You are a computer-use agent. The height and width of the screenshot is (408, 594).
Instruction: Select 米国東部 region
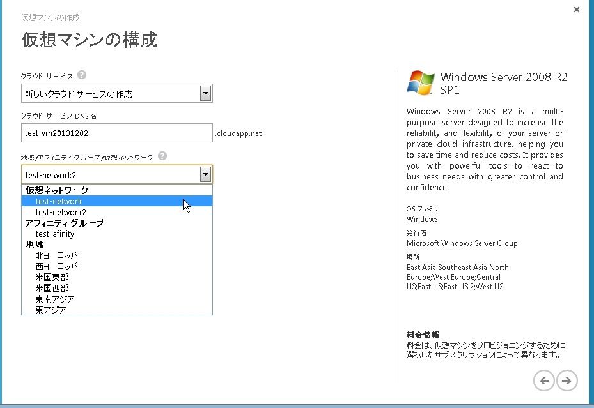pos(116,278)
